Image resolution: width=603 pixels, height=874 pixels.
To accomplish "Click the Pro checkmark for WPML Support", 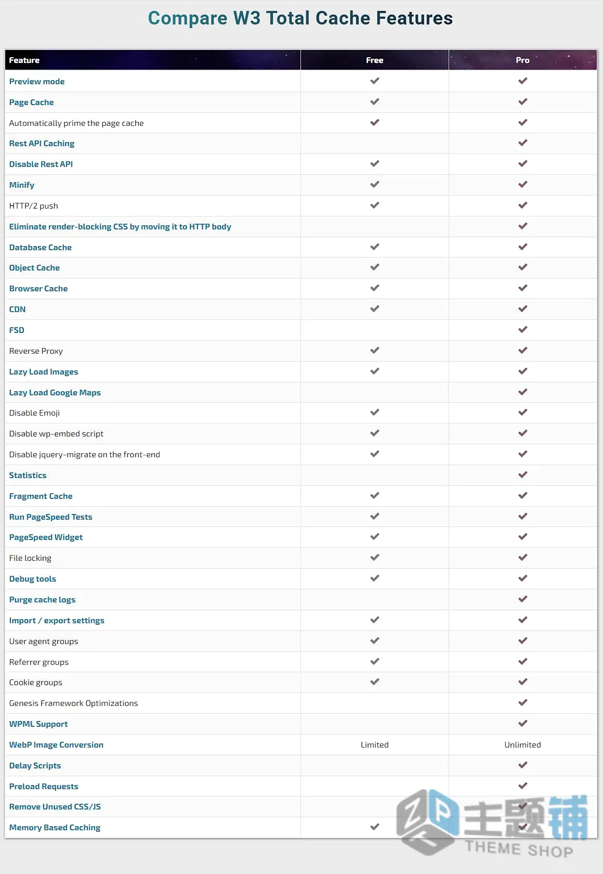I will coord(522,724).
